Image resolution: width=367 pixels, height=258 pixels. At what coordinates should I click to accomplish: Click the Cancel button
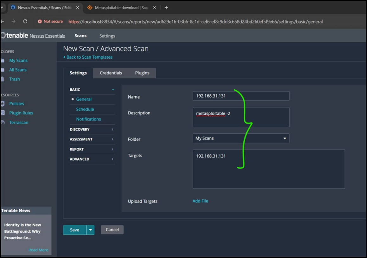(112, 230)
